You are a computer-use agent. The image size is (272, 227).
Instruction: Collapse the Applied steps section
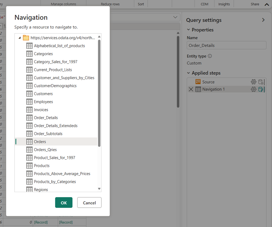(x=188, y=73)
